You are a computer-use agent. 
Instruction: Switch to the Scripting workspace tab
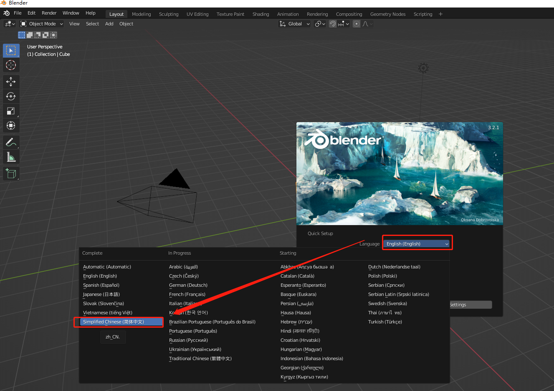click(423, 14)
